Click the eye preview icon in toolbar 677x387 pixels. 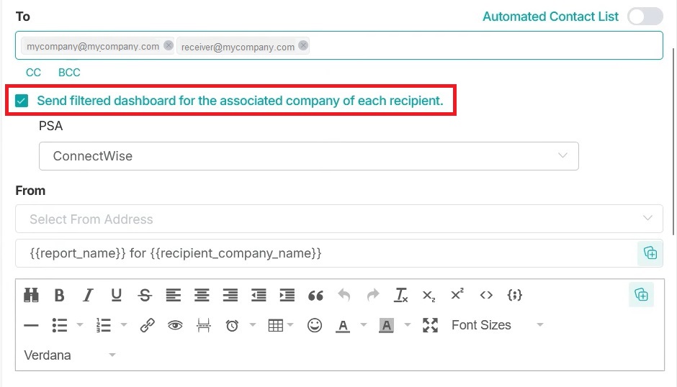coord(175,325)
